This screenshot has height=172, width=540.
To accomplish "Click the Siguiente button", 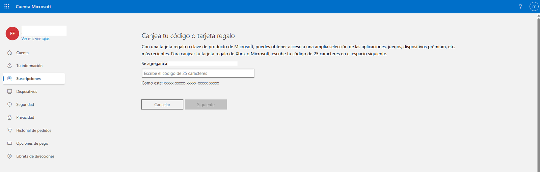I will click(x=206, y=105).
